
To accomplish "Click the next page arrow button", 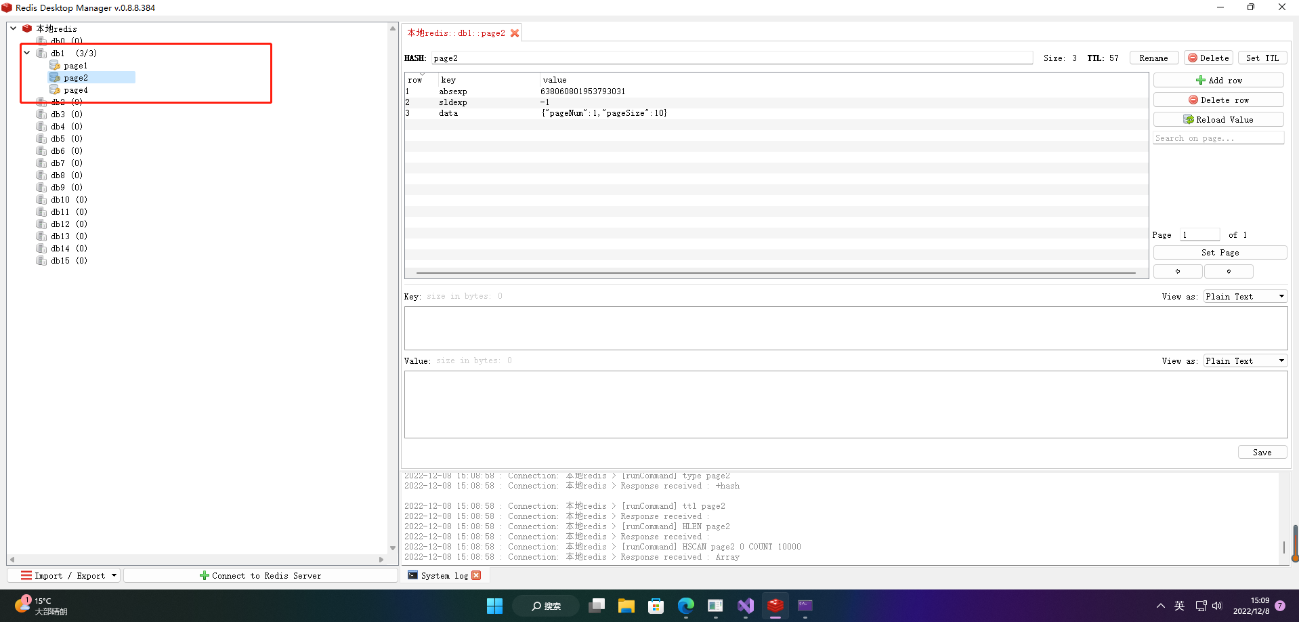I will point(1229,271).
